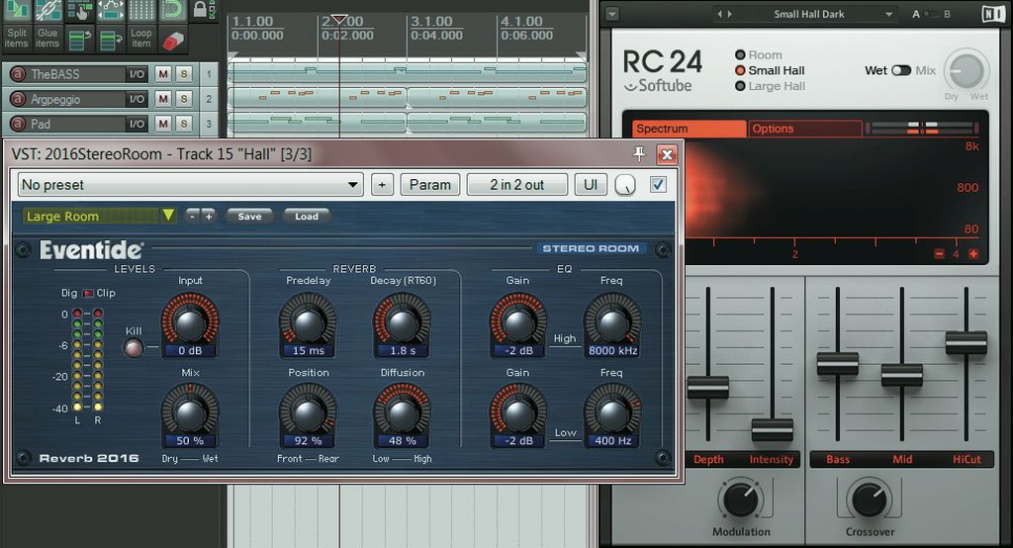Click the Diffusion knob
The width and height of the screenshot is (1013, 548).
(402, 412)
